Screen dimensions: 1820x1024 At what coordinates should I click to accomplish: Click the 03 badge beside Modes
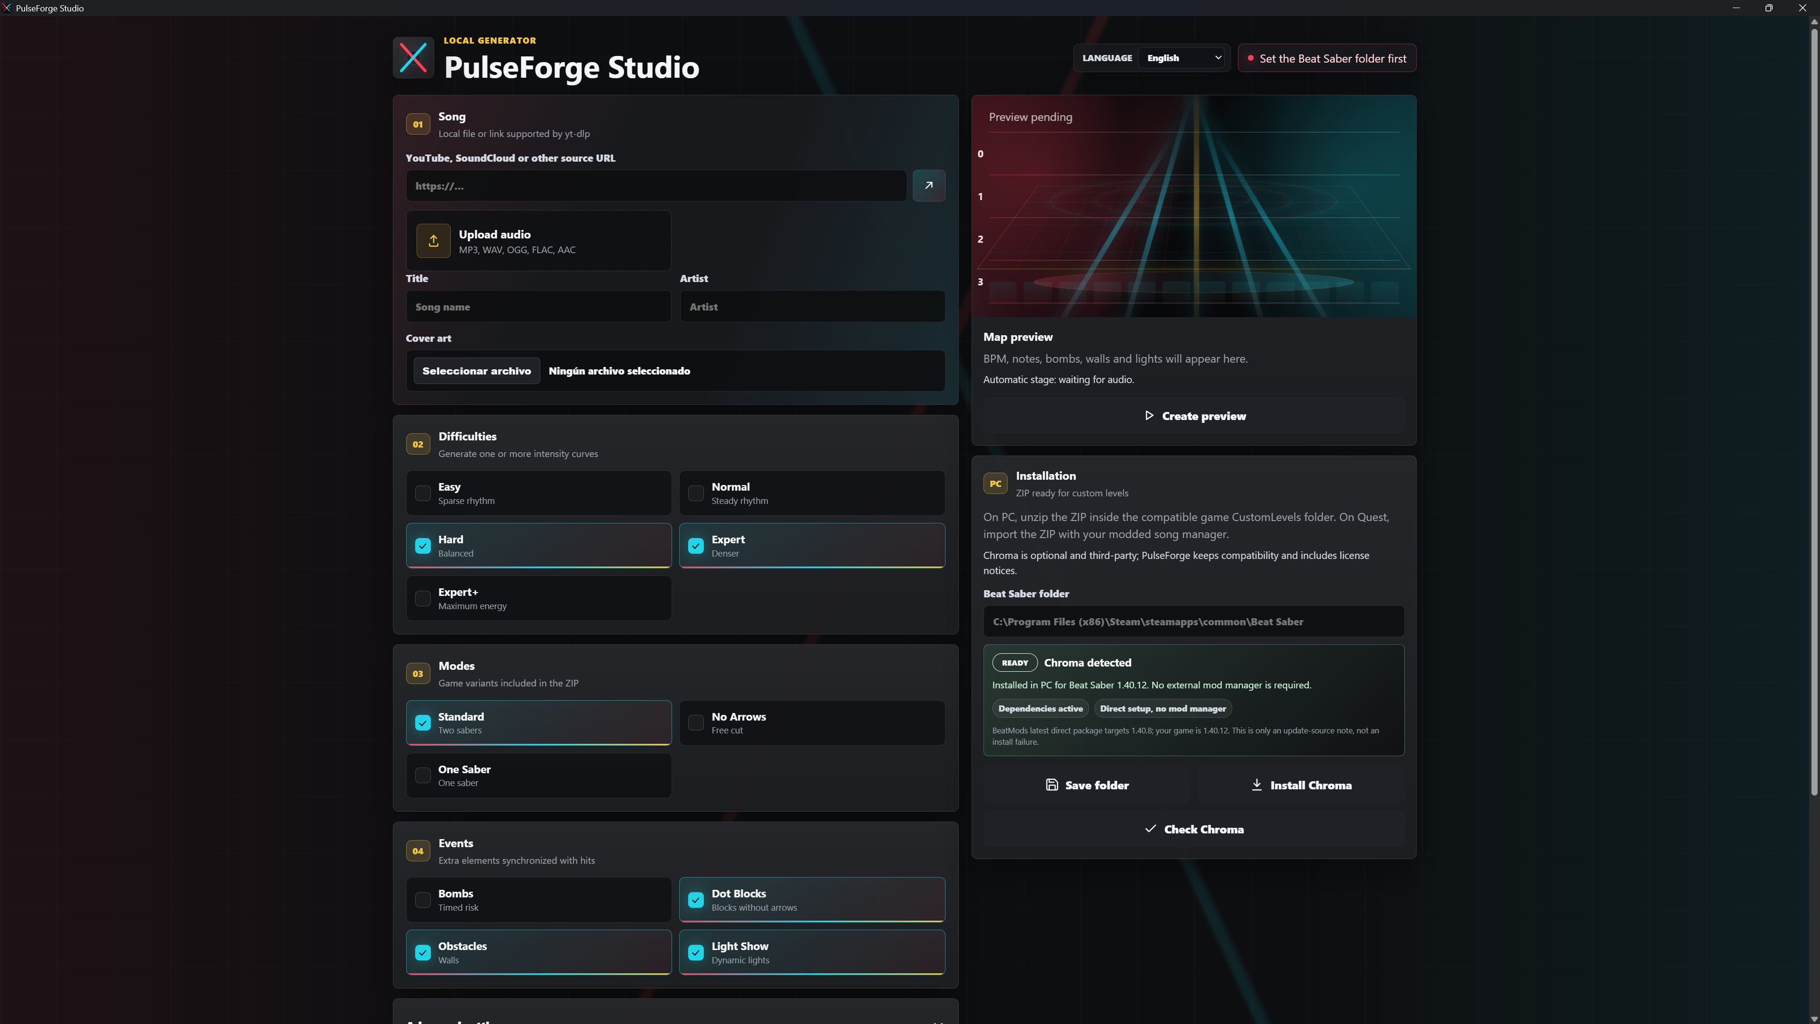click(x=418, y=674)
